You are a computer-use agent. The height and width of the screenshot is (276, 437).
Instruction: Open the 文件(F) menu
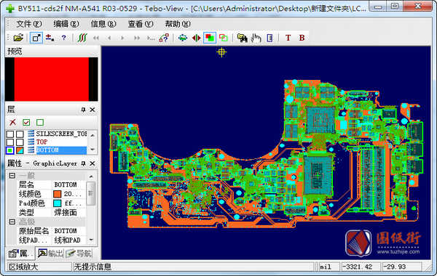click(29, 24)
